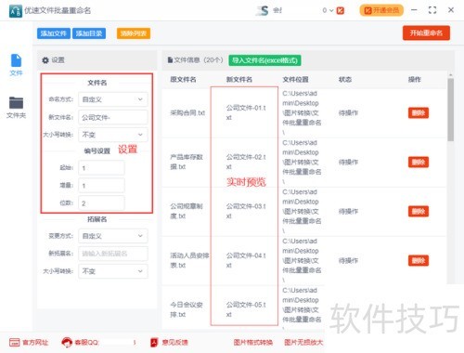Click the 起始 number field
This screenshot has height=353, width=464.
[101, 168]
